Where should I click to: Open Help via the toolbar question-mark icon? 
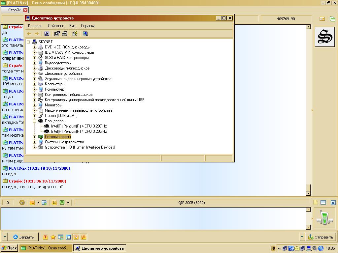pos(75,34)
